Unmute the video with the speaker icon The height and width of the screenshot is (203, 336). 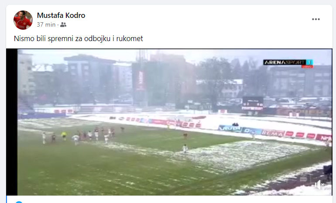pyautogui.click(x=319, y=185)
